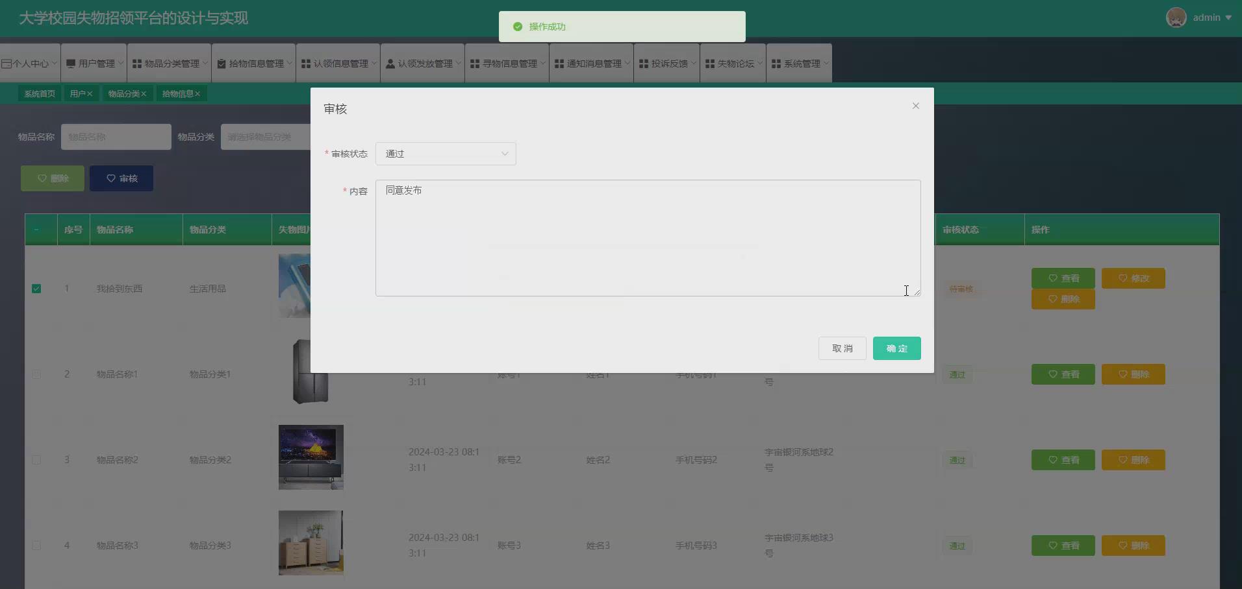Check the checkbox for row 2
Screen dimensions: 1242x589
coord(37,374)
